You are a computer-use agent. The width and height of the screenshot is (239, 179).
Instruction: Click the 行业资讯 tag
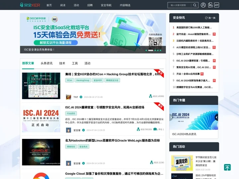point(71,113)
